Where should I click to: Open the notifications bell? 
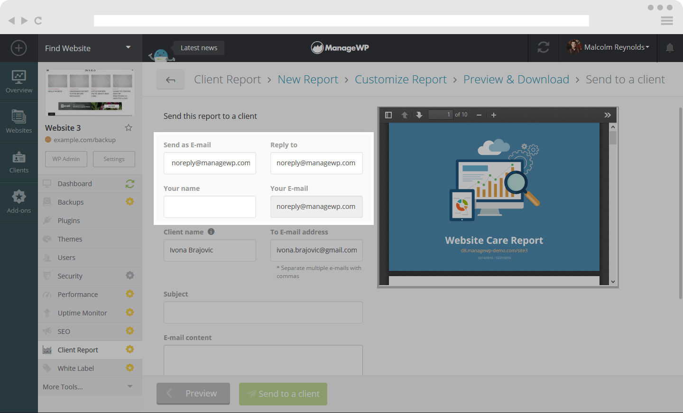click(x=670, y=48)
